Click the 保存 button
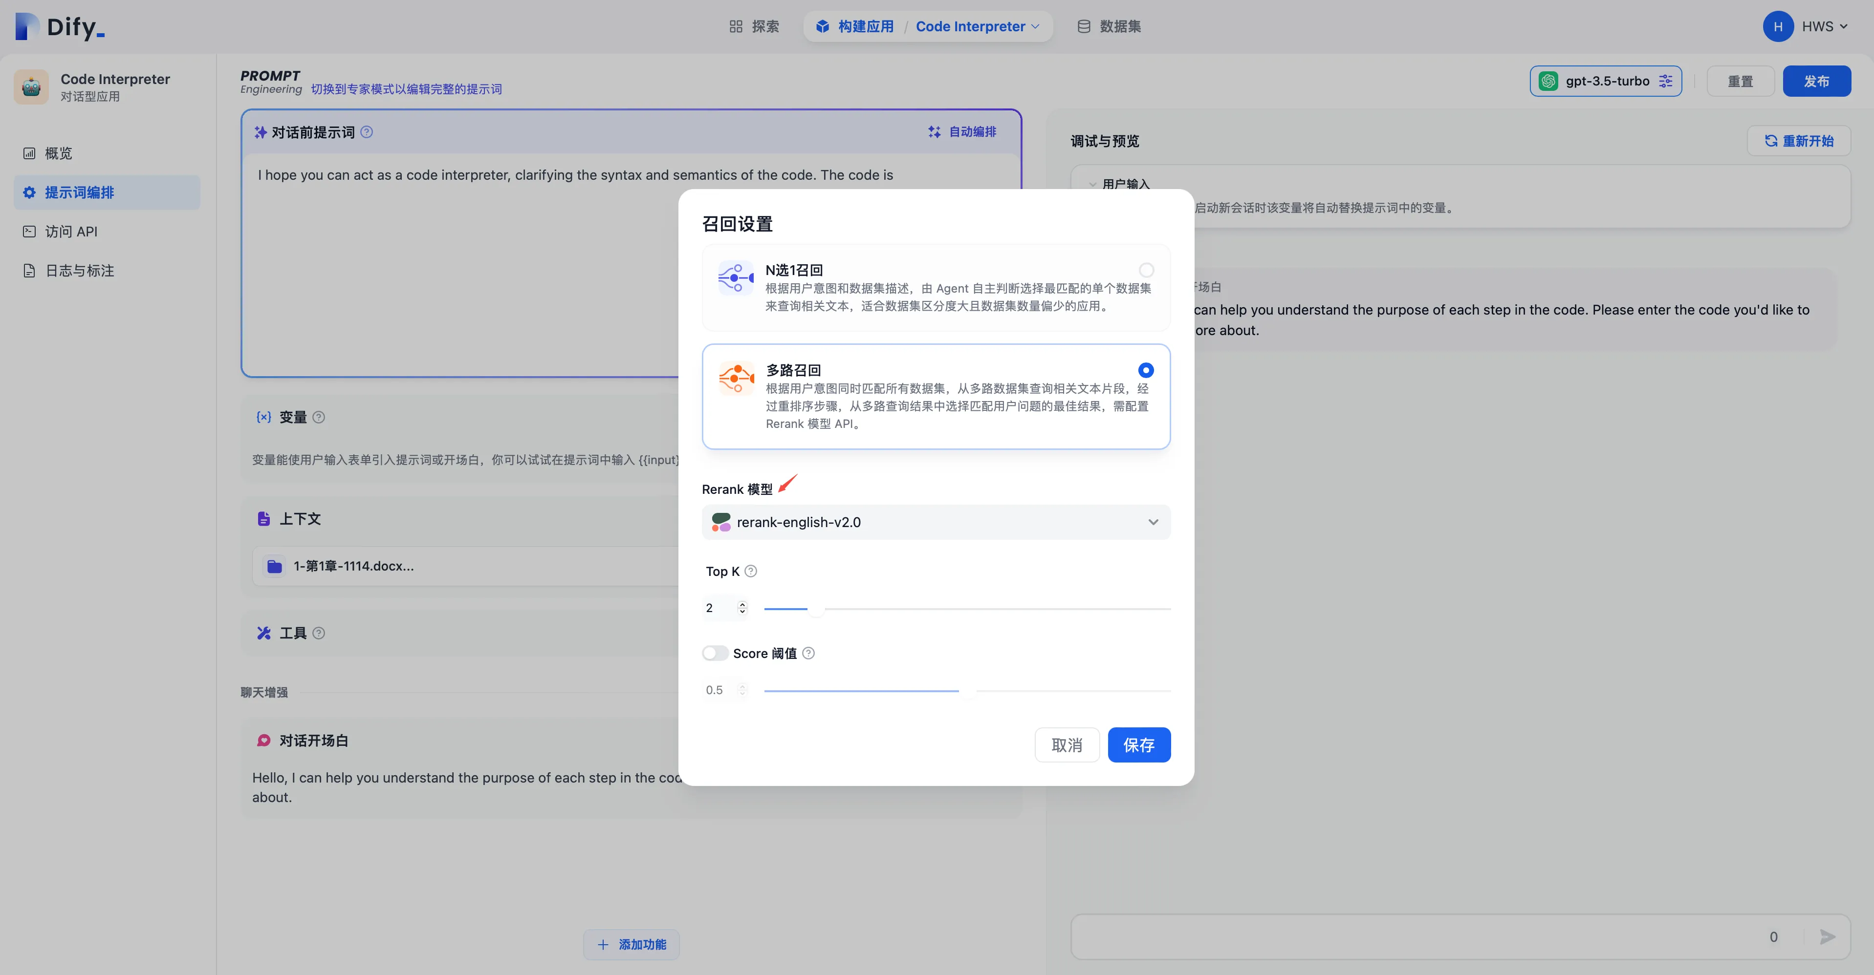Image resolution: width=1874 pixels, height=975 pixels. [x=1138, y=744]
